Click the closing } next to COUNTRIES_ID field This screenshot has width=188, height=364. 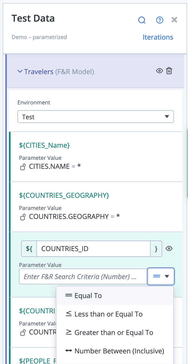point(156,249)
